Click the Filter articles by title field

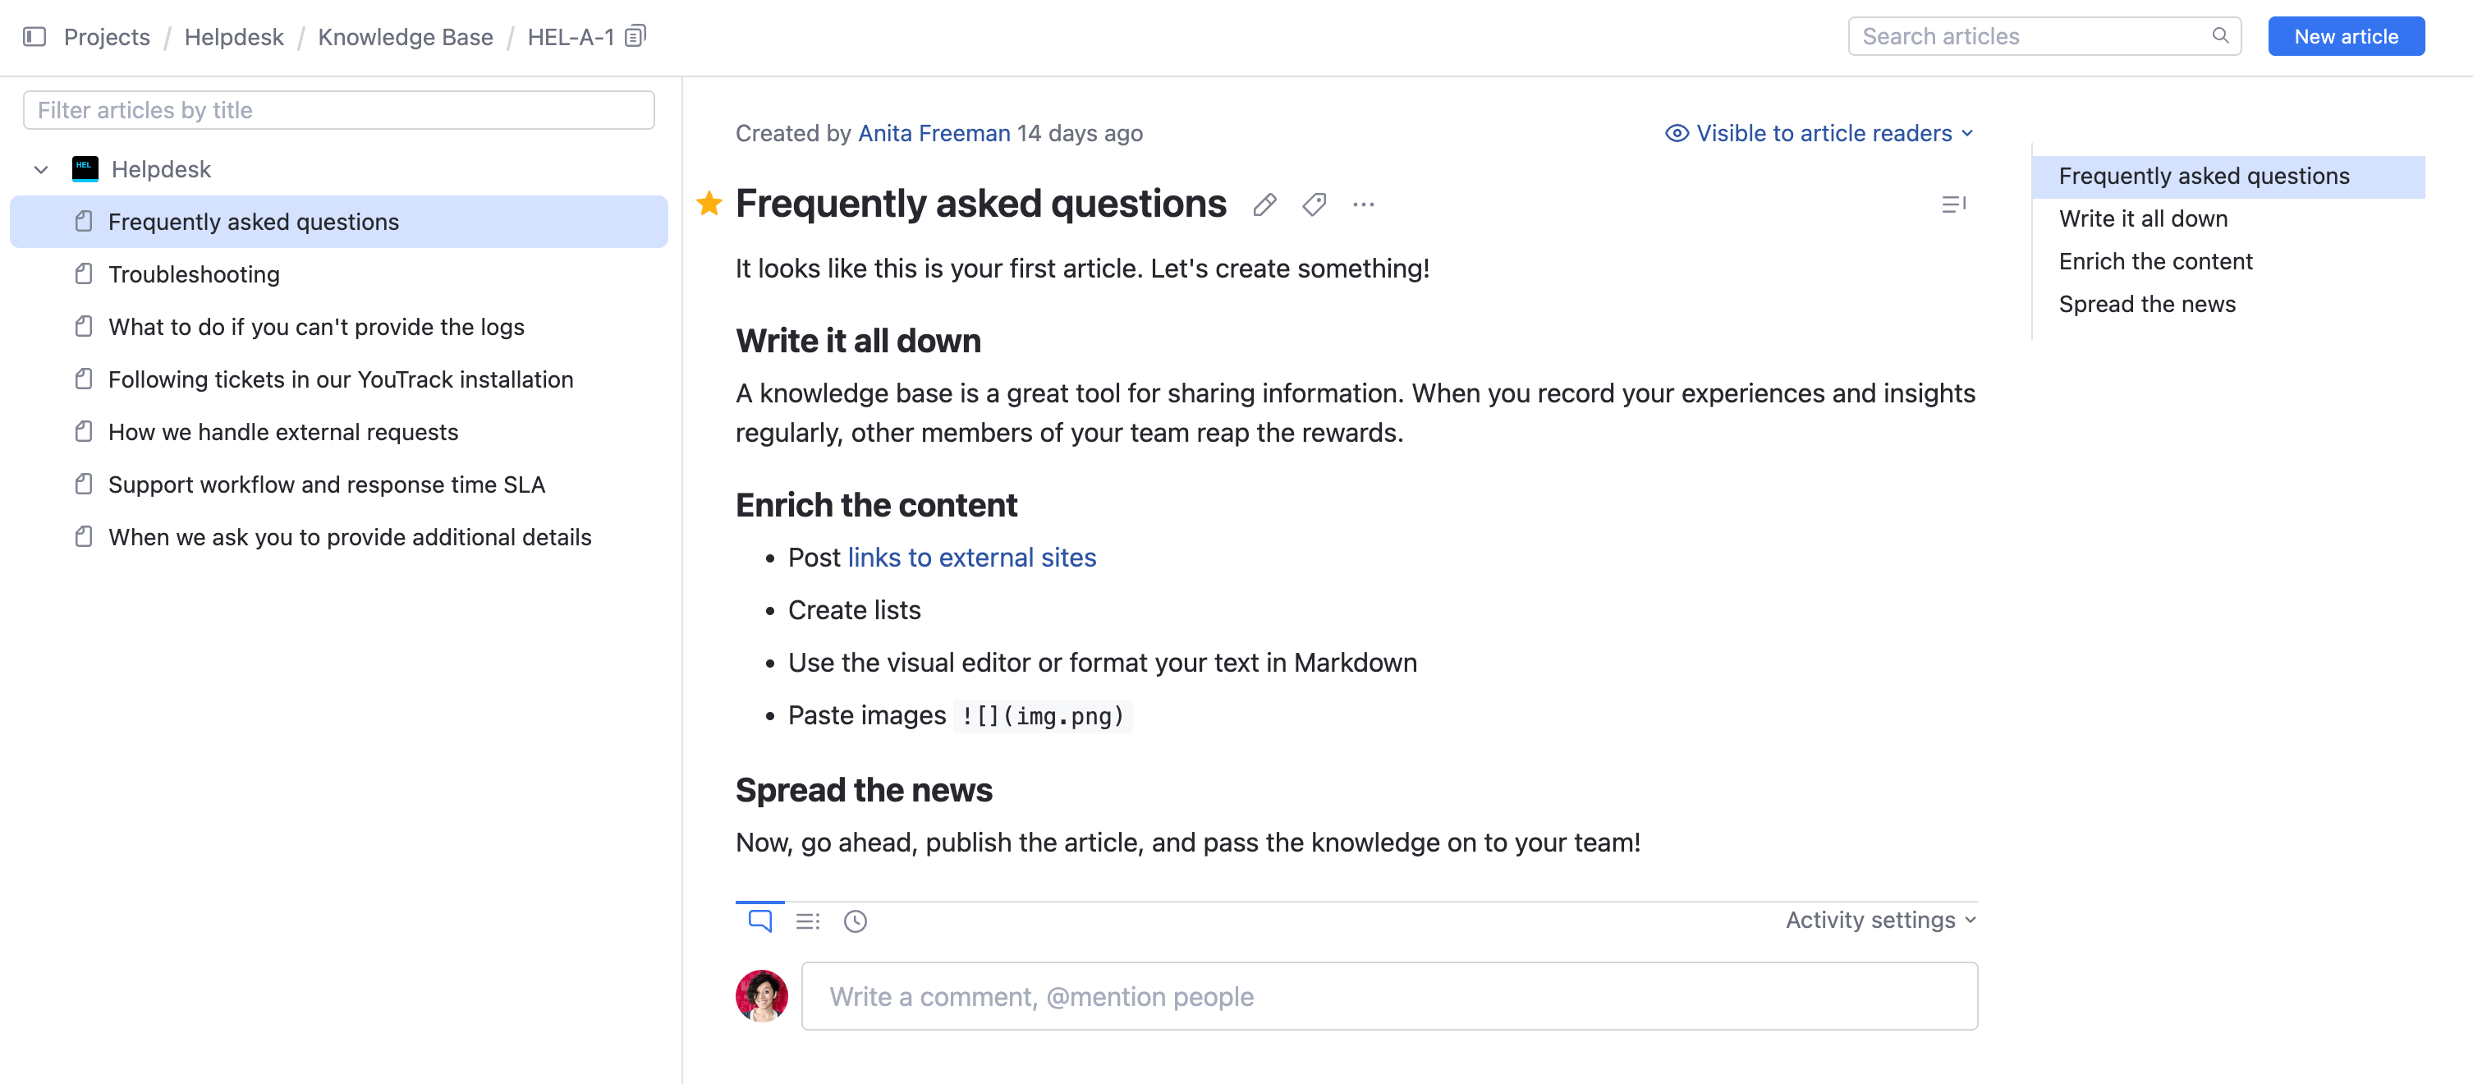tap(338, 109)
